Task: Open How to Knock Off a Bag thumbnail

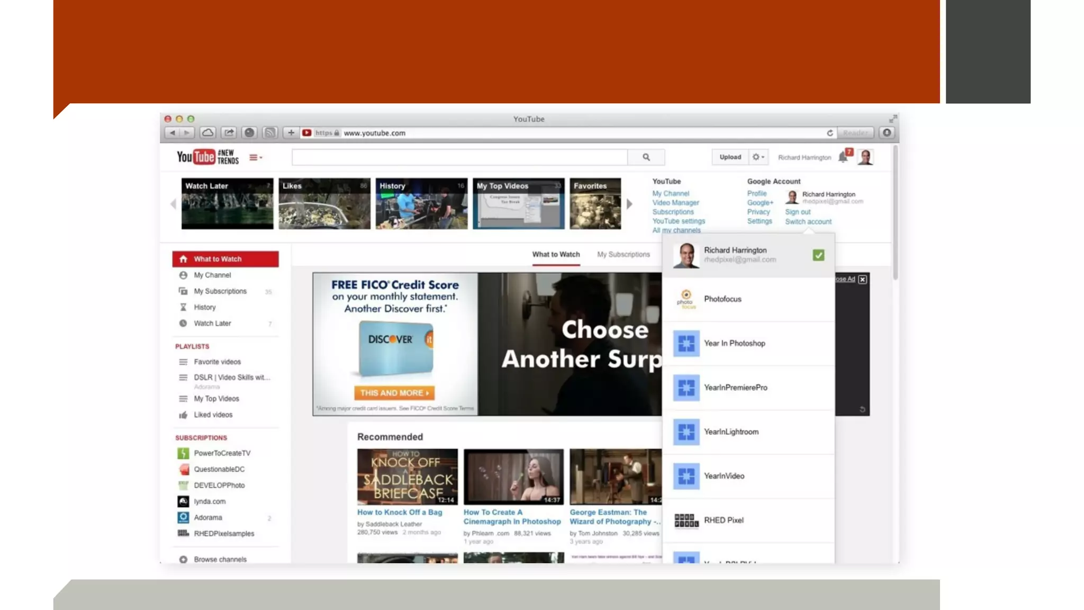Action: [x=407, y=477]
